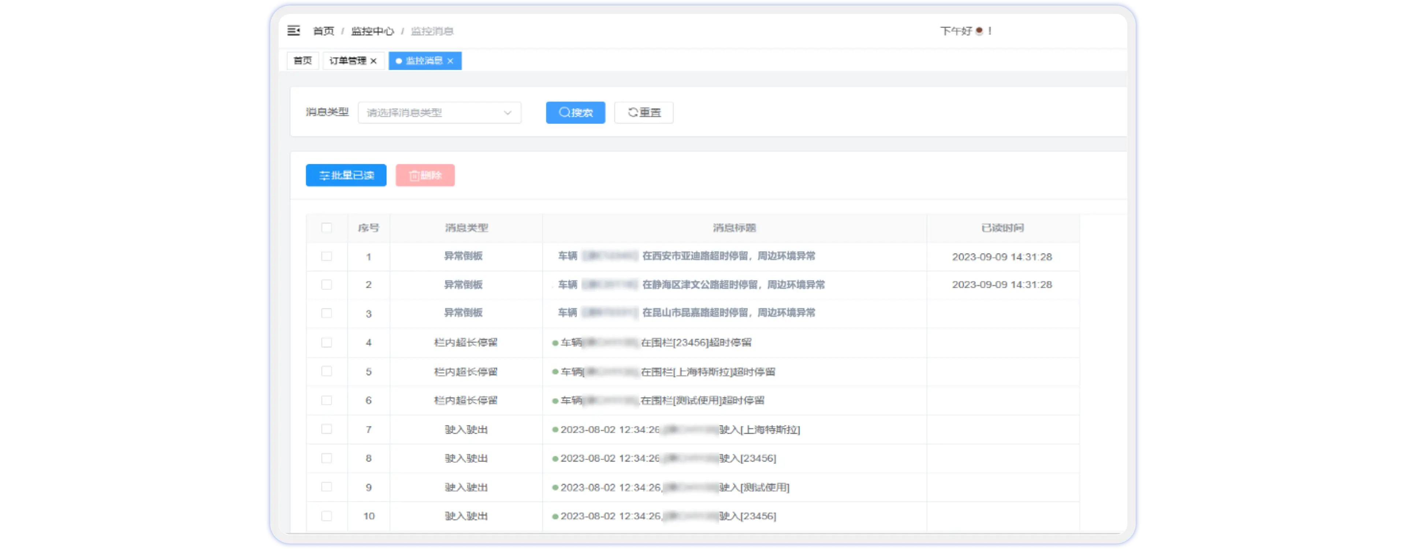Check the checkbox for row 10

pos(326,516)
